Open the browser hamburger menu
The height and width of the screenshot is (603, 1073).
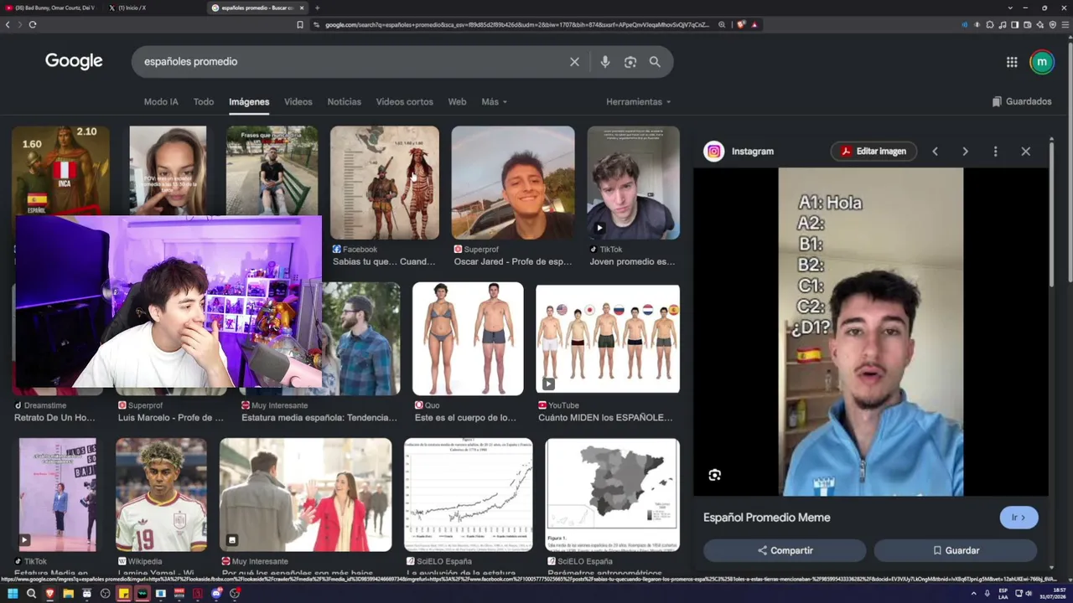tap(1065, 24)
